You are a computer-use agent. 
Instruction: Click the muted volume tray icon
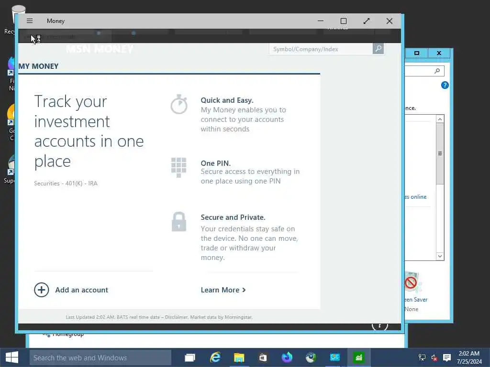[434, 357]
